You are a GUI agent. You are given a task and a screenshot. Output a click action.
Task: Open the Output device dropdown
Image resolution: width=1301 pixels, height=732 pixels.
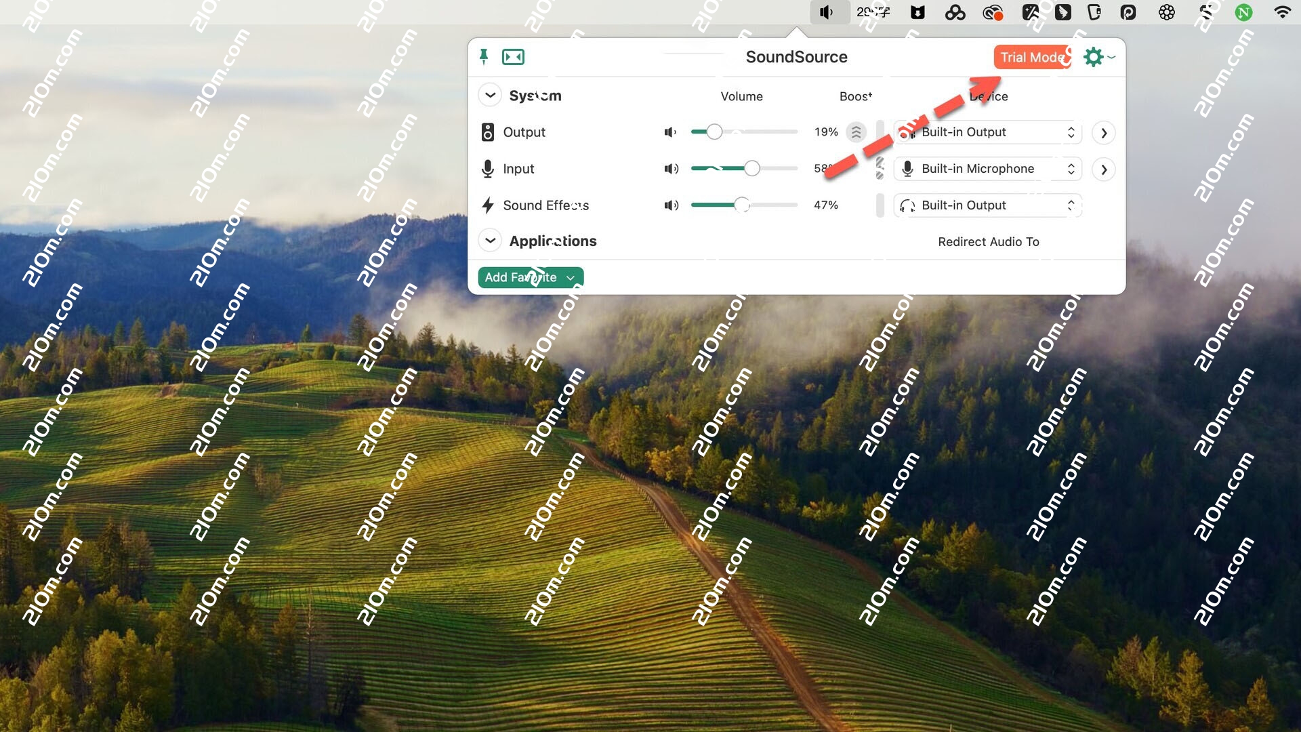click(x=987, y=132)
